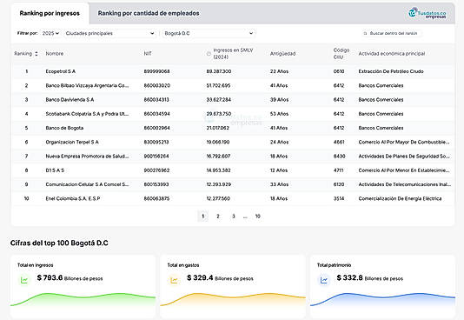Screen dimensions: 464x320
Task: Open the year 2025 filter dropdown
Action: (x=50, y=33)
